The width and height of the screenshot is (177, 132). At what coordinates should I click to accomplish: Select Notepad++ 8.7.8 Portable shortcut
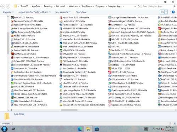tap(121, 65)
